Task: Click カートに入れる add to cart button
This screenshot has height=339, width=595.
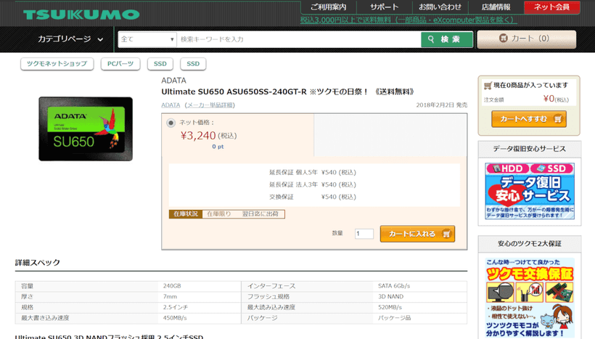Action: point(417,234)
